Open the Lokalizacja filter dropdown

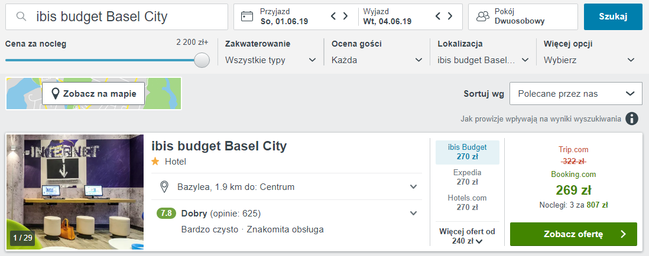[483, 60]
